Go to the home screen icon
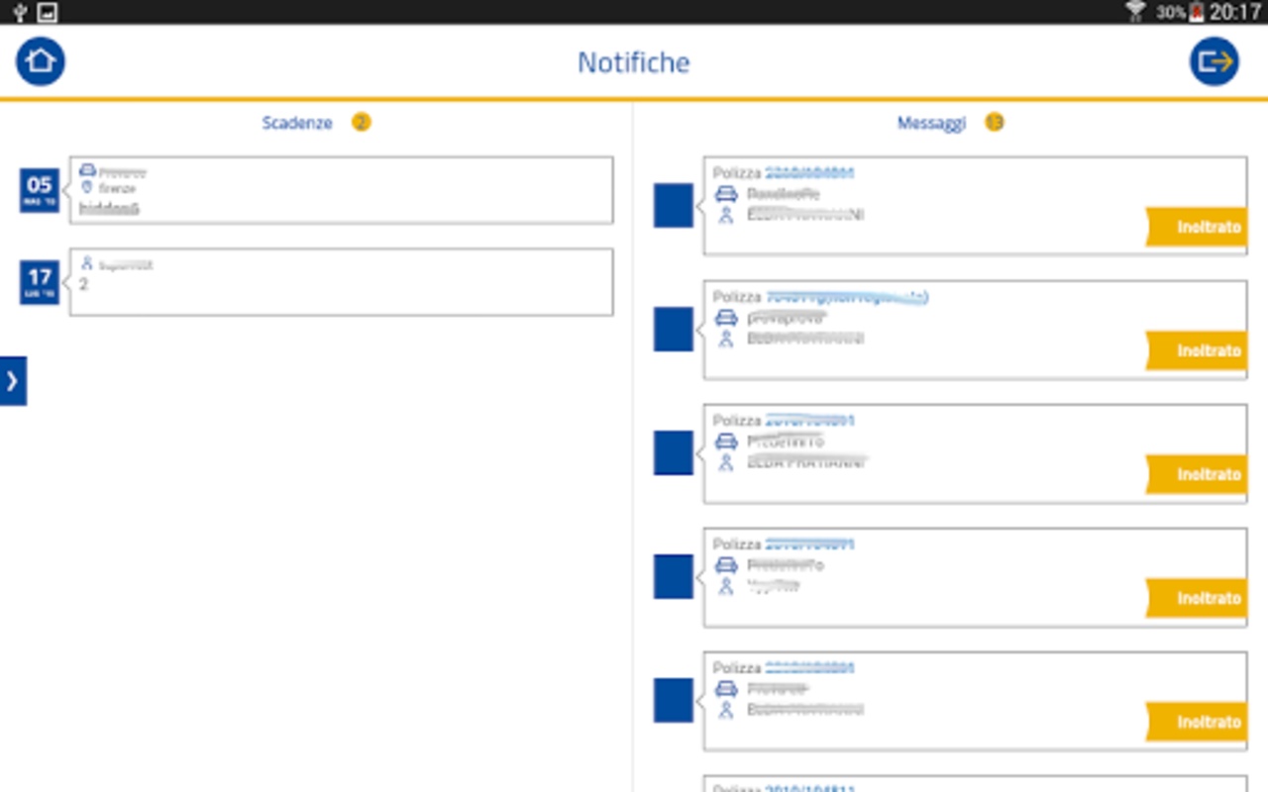 click(x=41, y=61)
